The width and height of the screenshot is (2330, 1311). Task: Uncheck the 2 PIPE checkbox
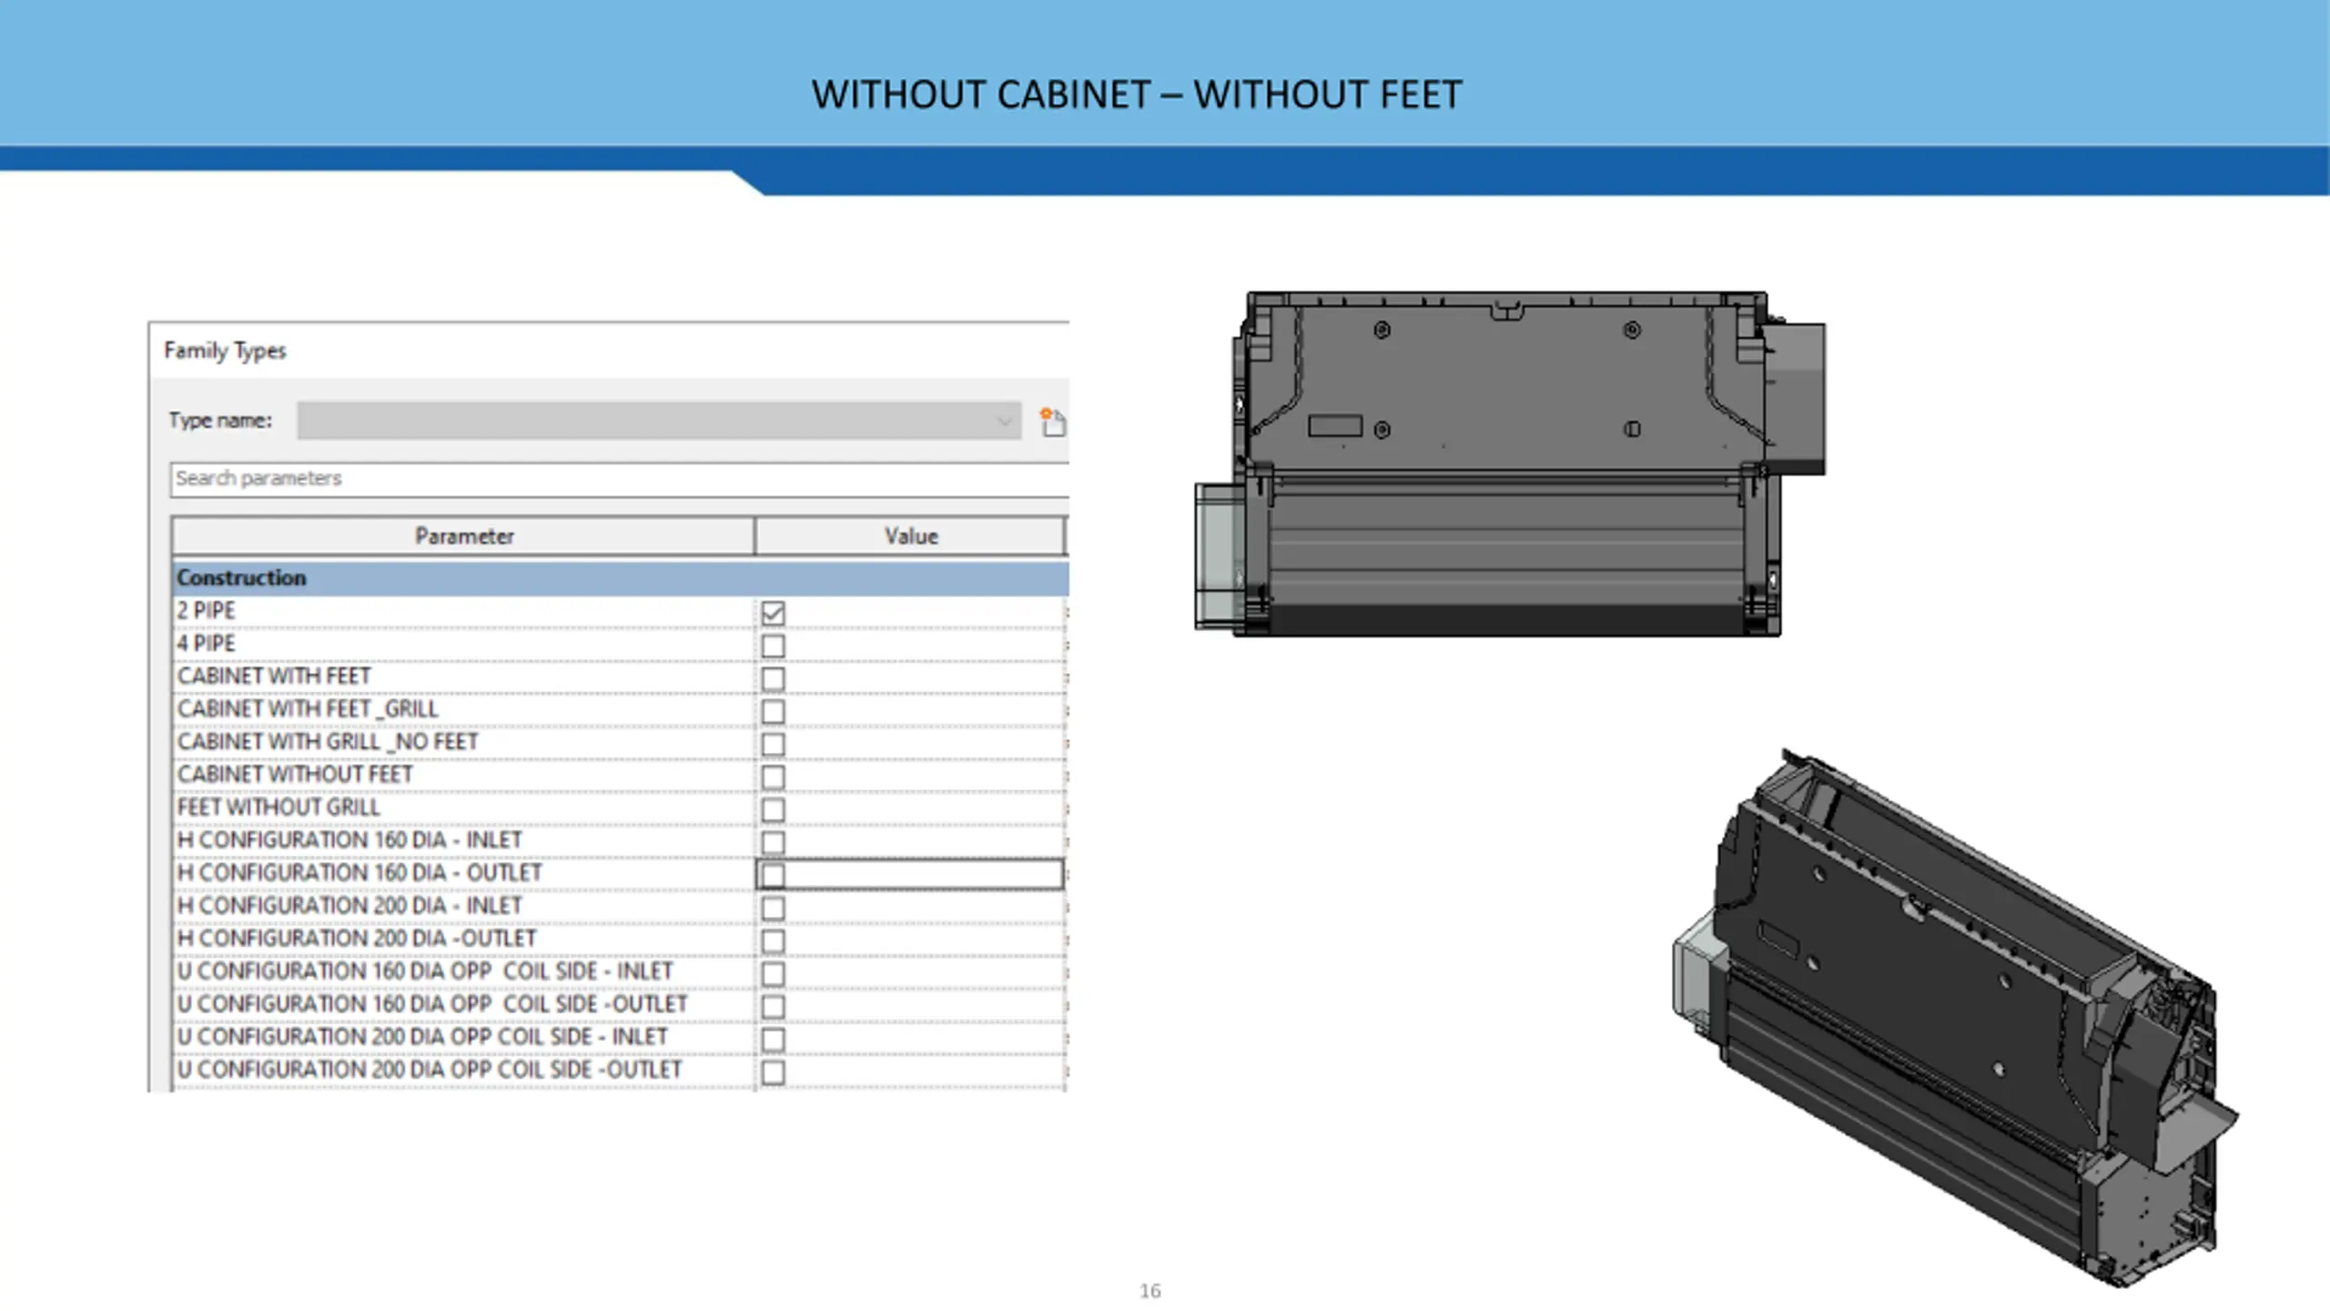[x=773, y=613]
